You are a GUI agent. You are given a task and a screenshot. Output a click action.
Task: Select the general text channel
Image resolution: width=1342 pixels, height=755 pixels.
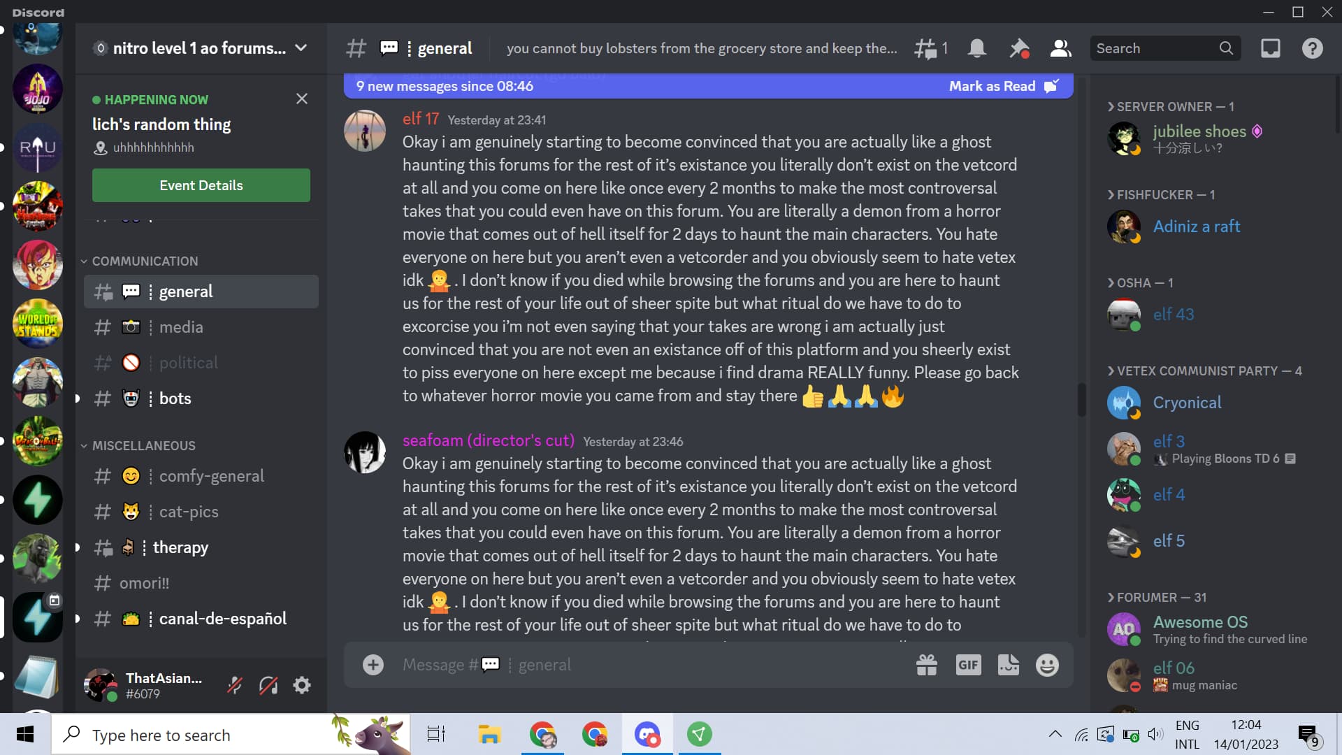coord(185,292)
